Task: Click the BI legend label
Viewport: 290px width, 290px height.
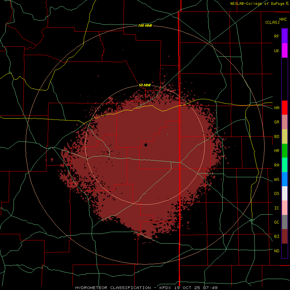Action: click(276, 237)
